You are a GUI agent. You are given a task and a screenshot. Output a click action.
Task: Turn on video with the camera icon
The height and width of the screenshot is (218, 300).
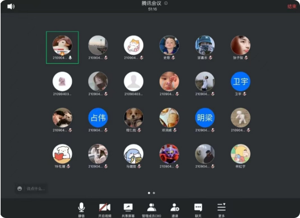tap(104, 210)
